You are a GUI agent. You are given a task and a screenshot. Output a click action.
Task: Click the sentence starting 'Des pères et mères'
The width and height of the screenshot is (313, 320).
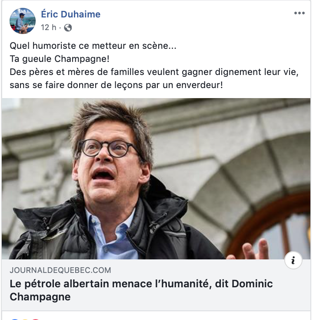click(154, 78)
